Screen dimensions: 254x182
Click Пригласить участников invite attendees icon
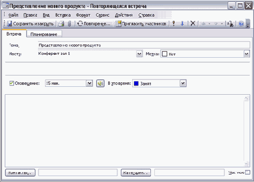click(118, 24)
